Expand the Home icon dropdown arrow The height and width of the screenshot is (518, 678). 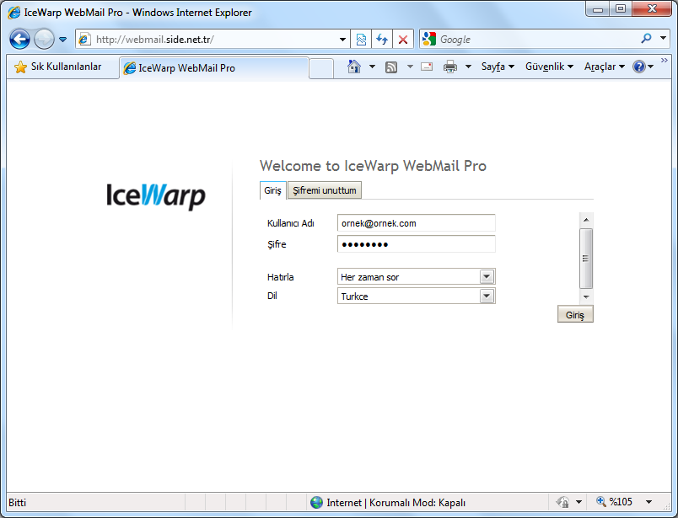(x=372, y=67)
